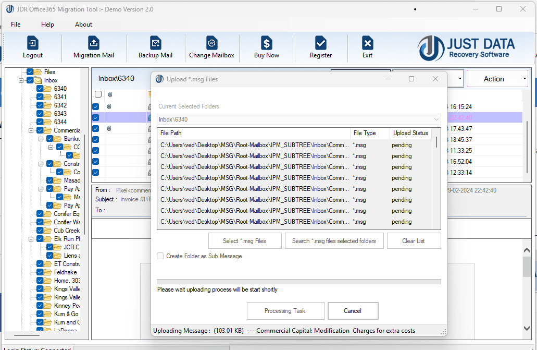The height and width of the screenshot is (350, 537).
Task: Select the Feldhake folder in tree
Action: pyautogui.click(x=65, y=272)
